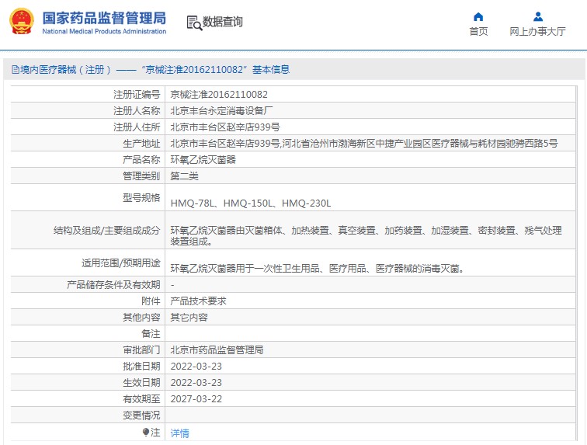The height and width of the screenshot is (445, 587).
Task: Click the 备注 row label
Action: pos(151,334)
